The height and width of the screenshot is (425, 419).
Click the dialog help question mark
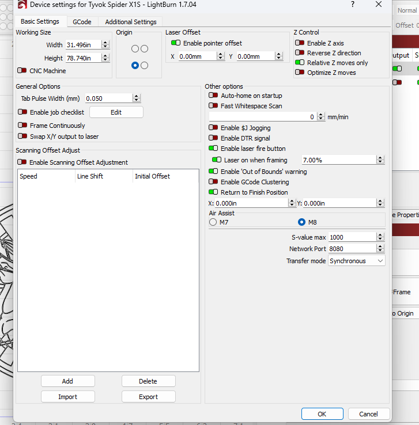point(353,5)
